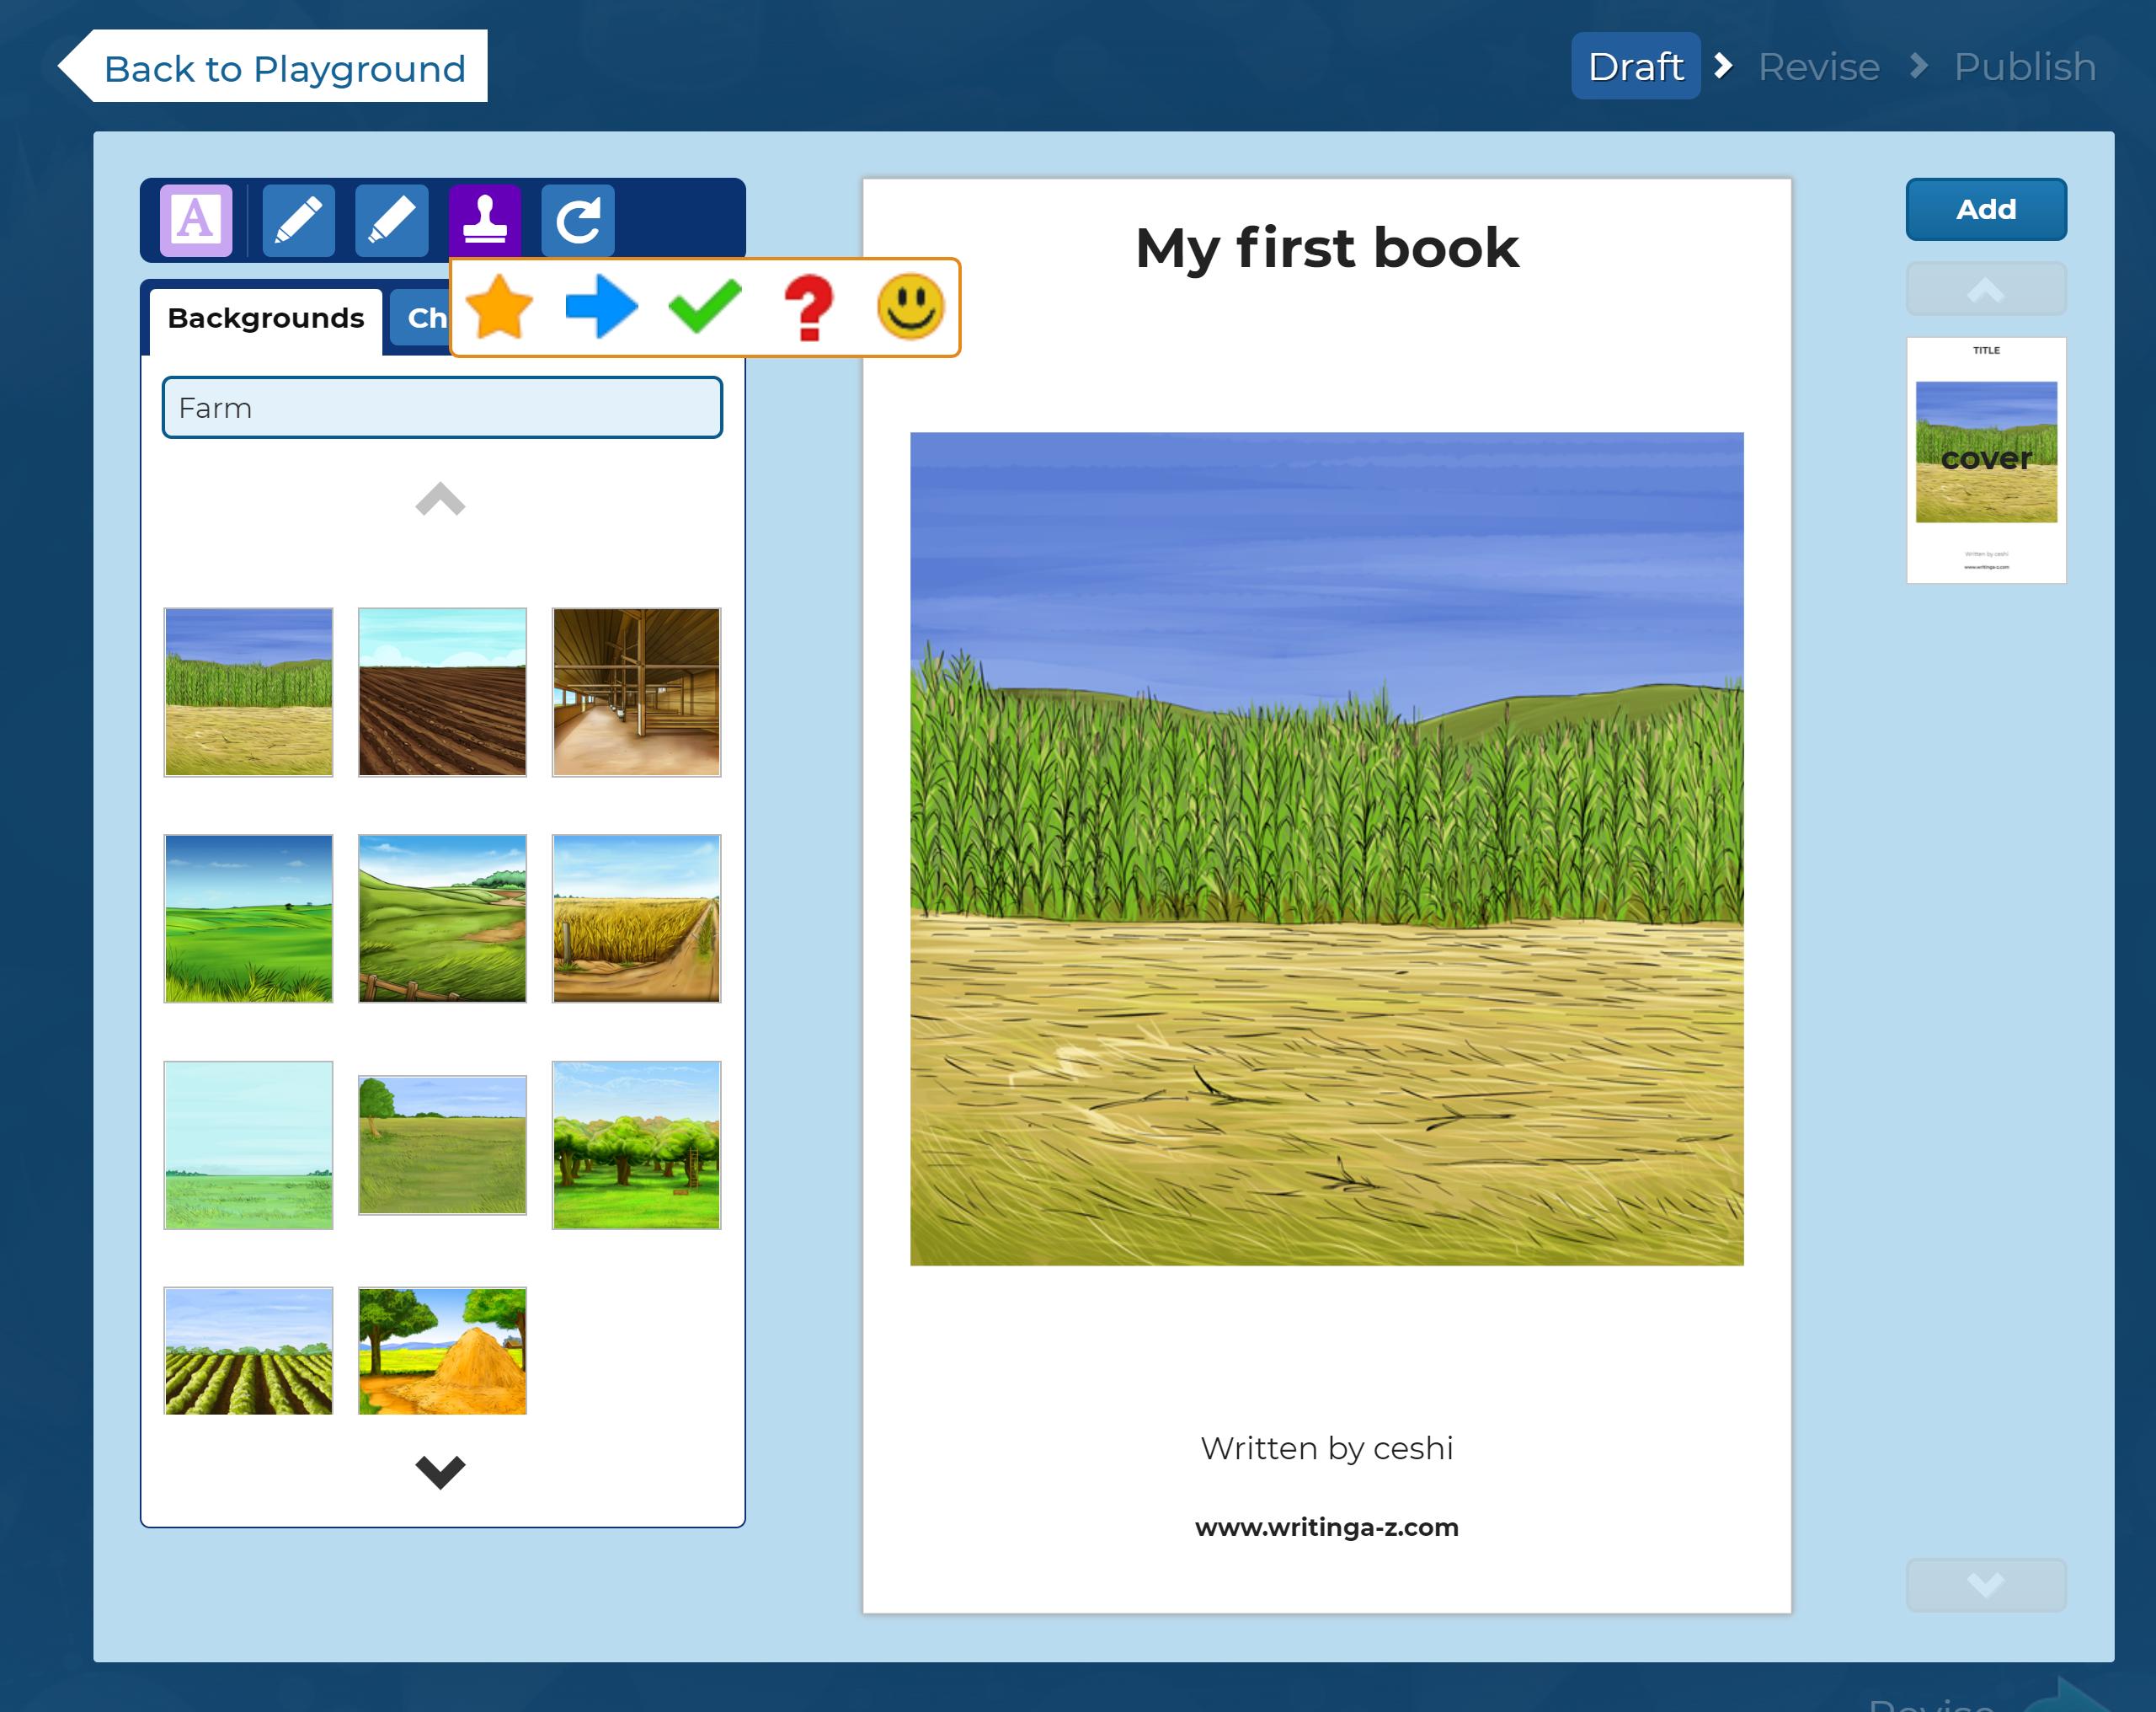The width and height of the screenshot is (2156, 1712).
Task: Go to the Revise step
Action: [x=1818, y=67]
